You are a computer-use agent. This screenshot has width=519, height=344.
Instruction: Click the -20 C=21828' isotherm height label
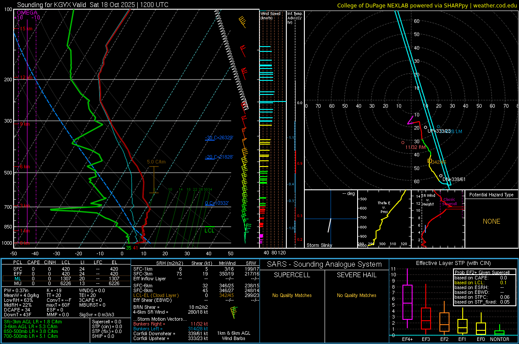(219, 157)
